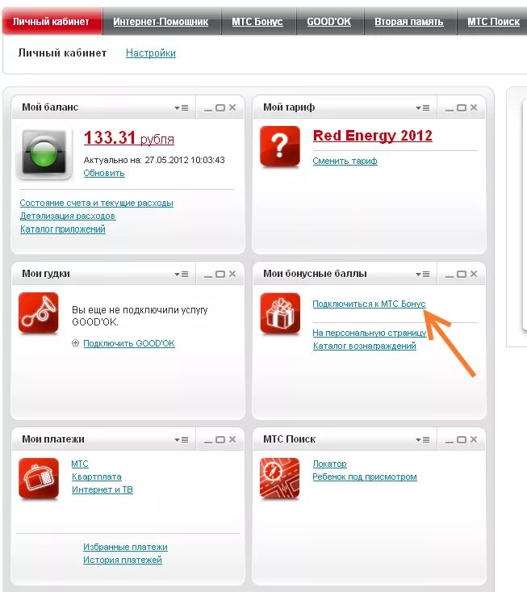Click the green balance indicator icon
527x592 pixels.
(44, 152)
